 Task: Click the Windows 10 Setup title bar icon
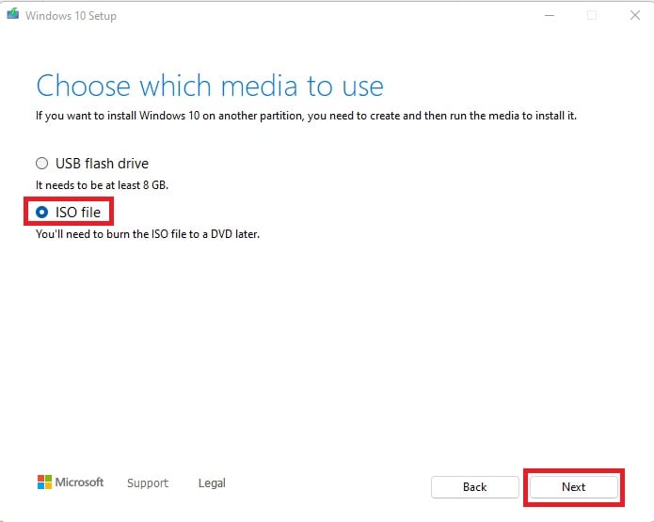13,16
